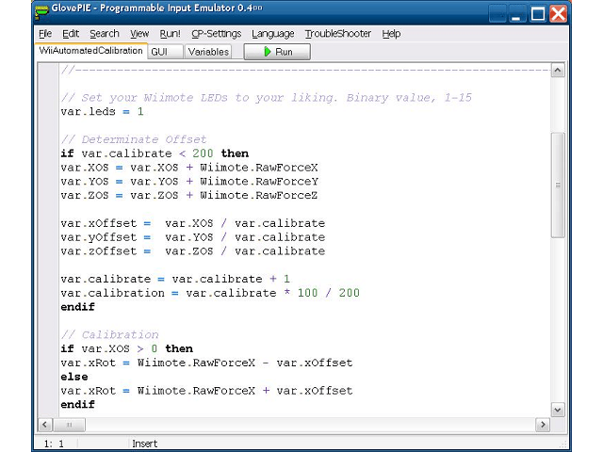Screen dimensions: 603x452
Task: Expand the TroubleShooter menu
Action: (338, 34)
